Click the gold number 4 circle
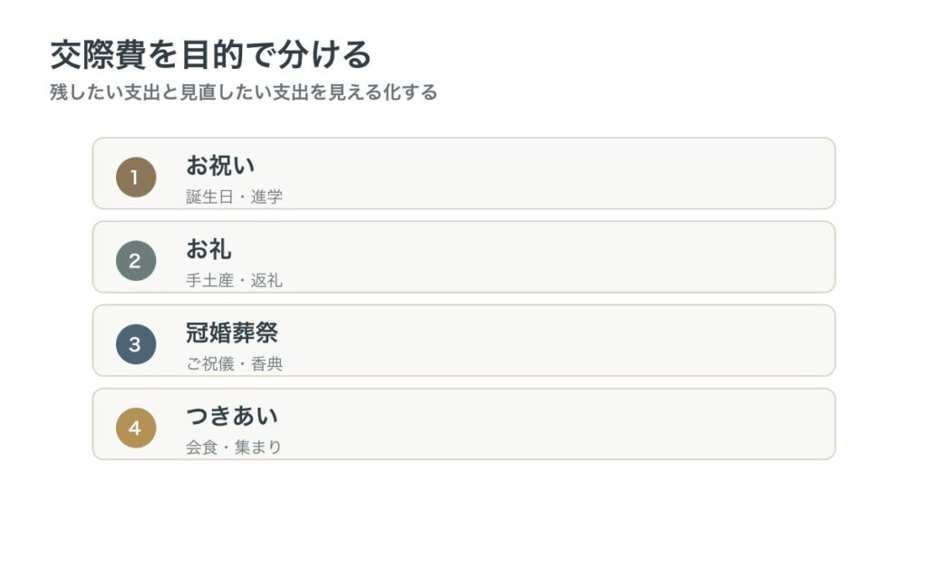 (136, 428)
